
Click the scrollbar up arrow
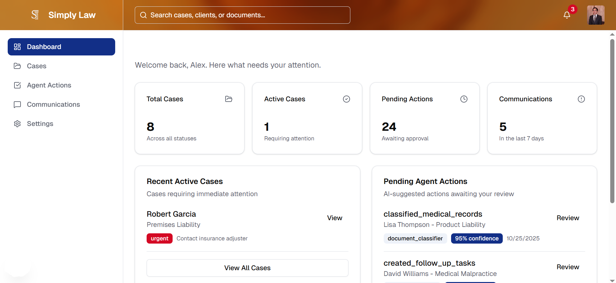pyautogui.click(x=612, y=34)
